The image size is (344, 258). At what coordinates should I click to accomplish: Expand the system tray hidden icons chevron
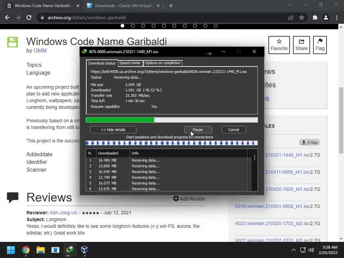point(294,250)
